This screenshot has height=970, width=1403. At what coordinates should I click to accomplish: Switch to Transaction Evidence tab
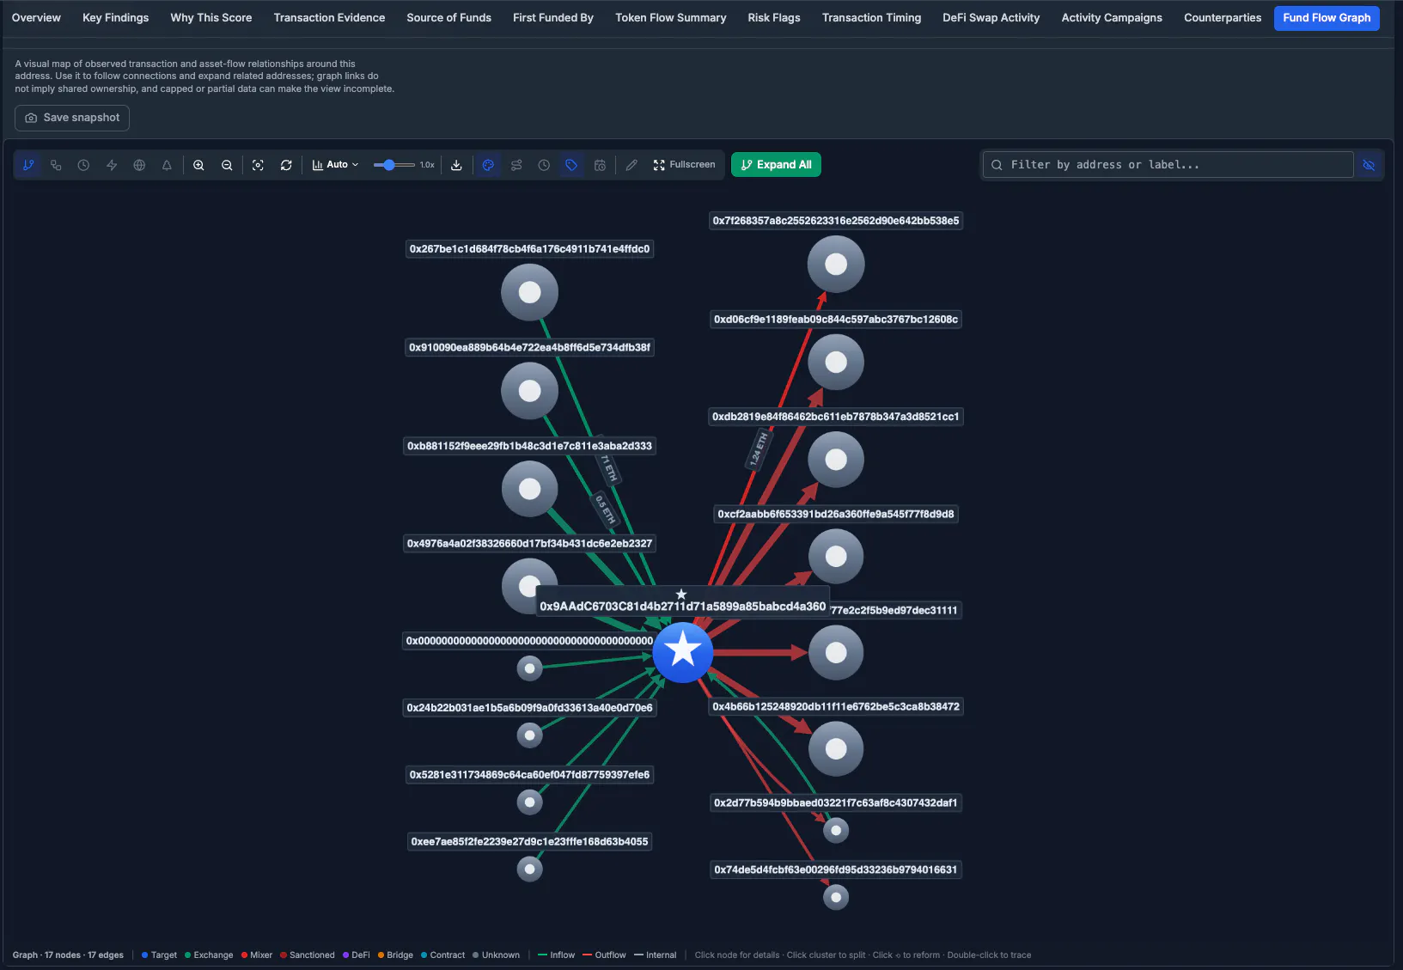point(329,18)
